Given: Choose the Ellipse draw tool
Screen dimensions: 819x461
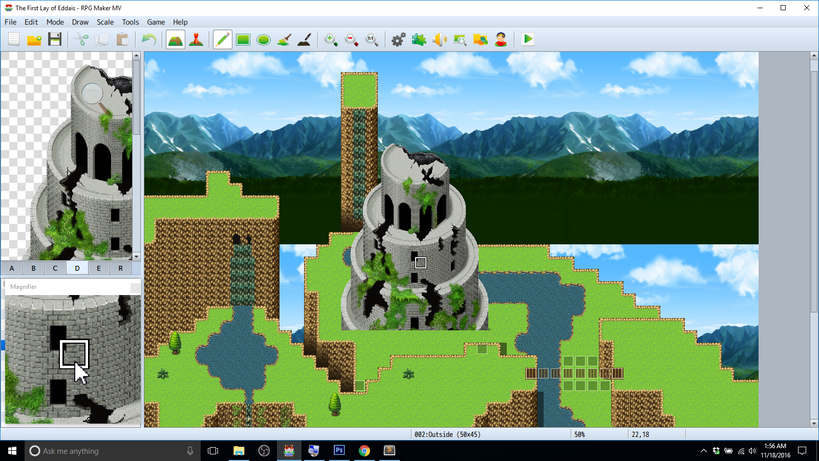Looking at the screenshot, I should (264, 39).
